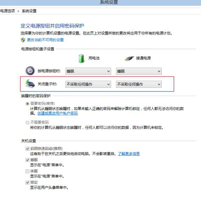
Task: Click the breadcrumb arrow after 电源选项
Action: pyautogui.click(x=18, y=11)
